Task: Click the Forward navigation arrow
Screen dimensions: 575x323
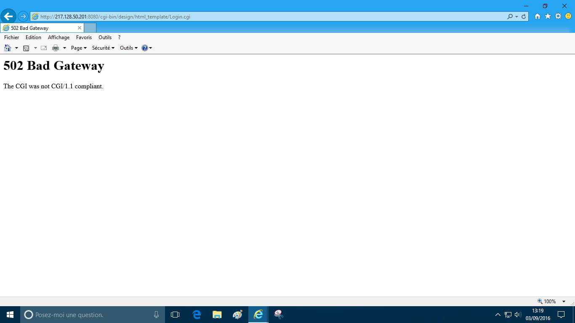Action: 23,16
